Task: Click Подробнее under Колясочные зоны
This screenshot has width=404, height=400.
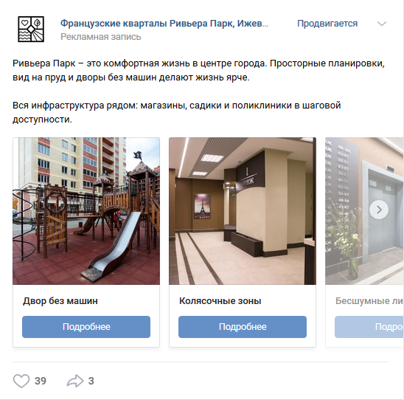Action: point(243,327)
